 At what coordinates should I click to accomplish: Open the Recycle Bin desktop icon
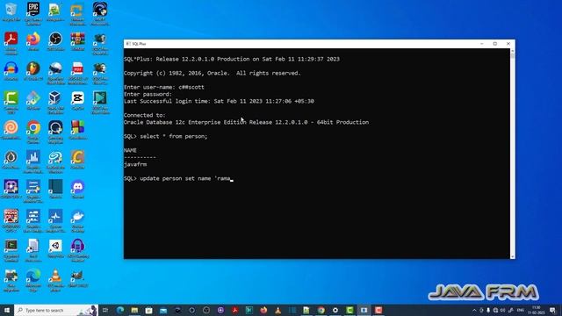(11, 11)
